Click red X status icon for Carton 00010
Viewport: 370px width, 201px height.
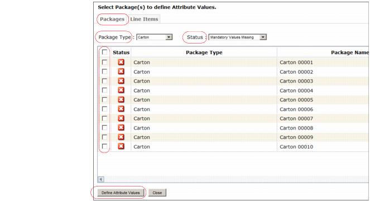click(121, 146)
